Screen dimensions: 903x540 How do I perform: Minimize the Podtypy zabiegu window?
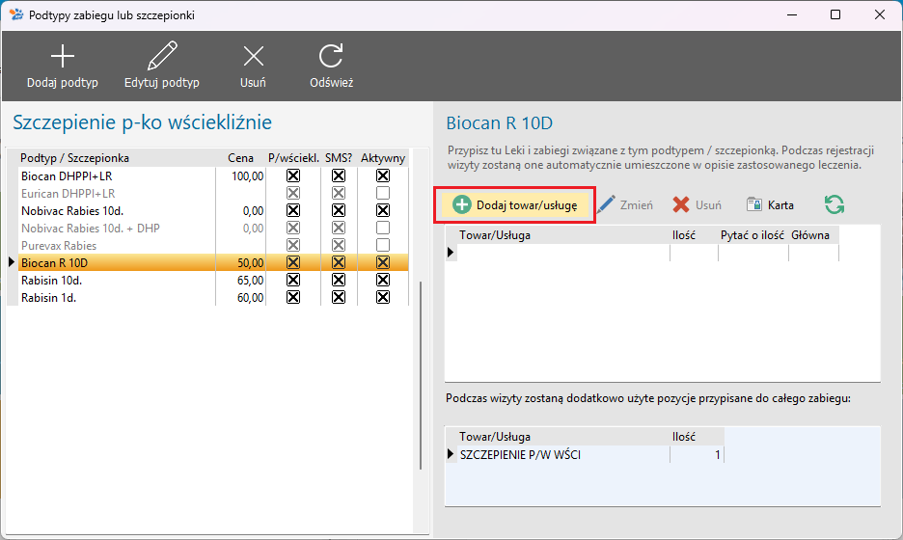click(792, 15)
